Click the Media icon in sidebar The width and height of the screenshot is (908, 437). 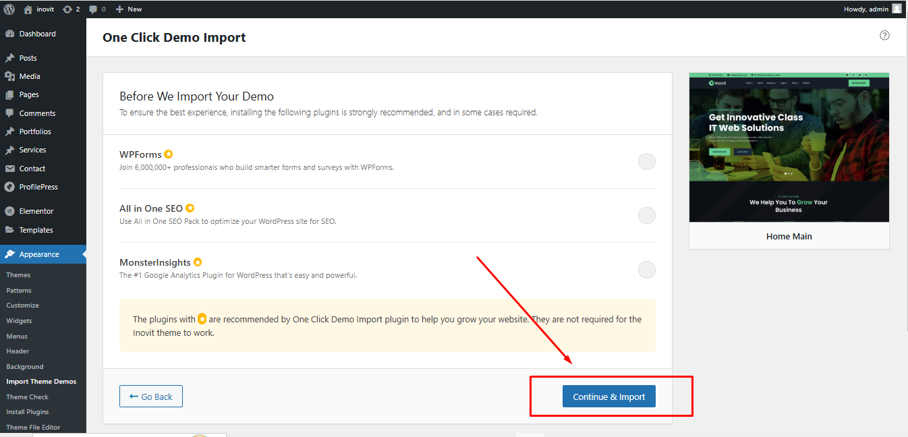(x=9, y=76)
